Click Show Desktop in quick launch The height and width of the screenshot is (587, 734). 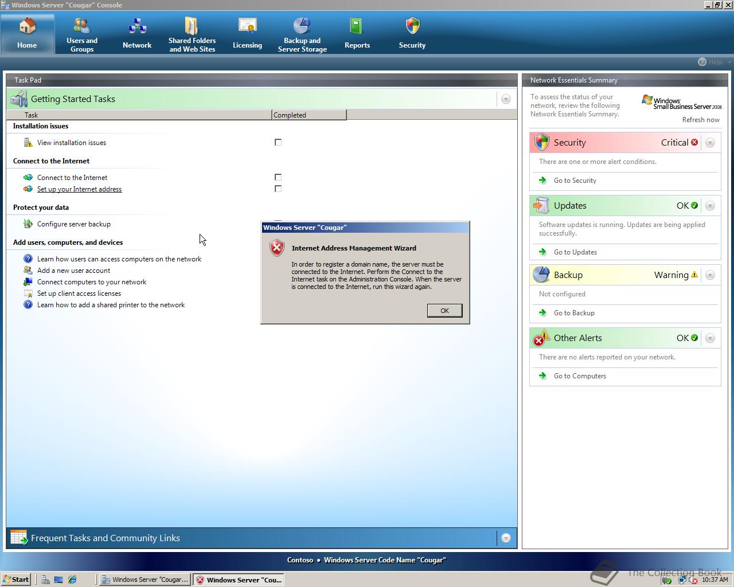click(x=58, y=580)
